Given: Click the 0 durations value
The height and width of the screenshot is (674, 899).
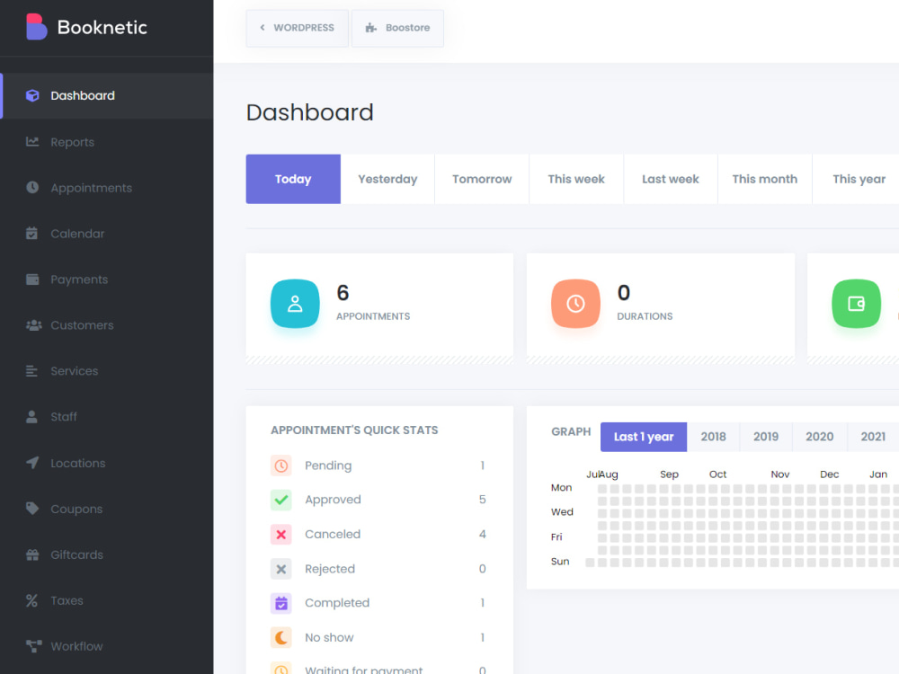Looking at the screenshot, I should pos(624,293).
